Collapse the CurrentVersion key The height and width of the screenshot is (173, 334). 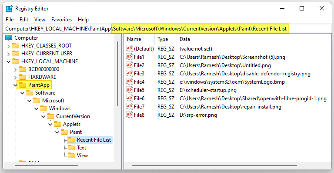tap(43, 116)
